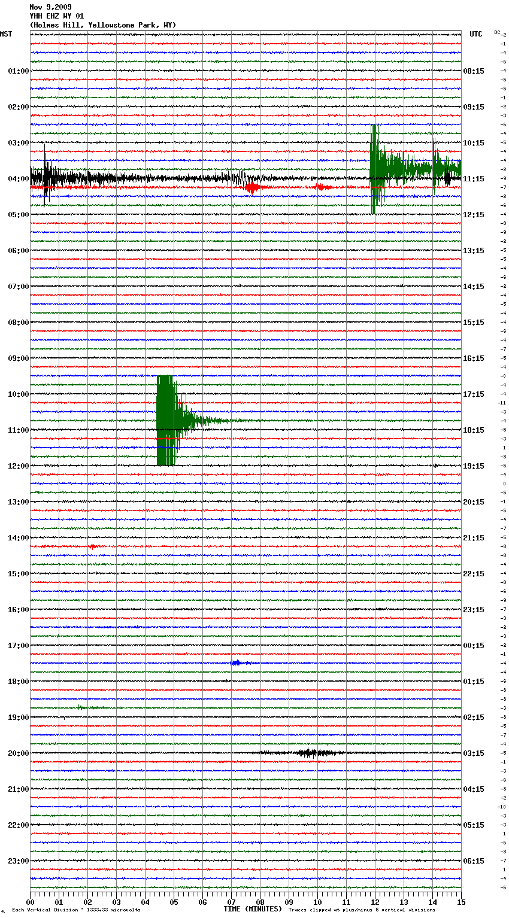The image size is (509, 918).
Task: Click the DC column header at top right
Action: [x=497, y=32]
